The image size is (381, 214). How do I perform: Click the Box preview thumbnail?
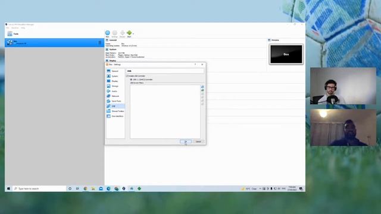286,54
